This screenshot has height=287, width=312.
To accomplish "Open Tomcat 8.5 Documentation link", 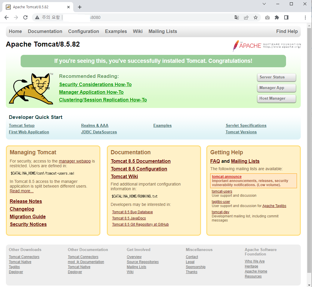I will (x=141, y=161).
